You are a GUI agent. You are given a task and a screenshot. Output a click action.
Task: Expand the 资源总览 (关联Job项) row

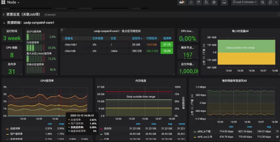(23, 15)
